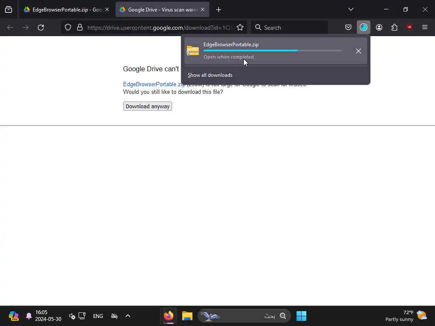Bookmark this page with the star

(x=240, y=28)
